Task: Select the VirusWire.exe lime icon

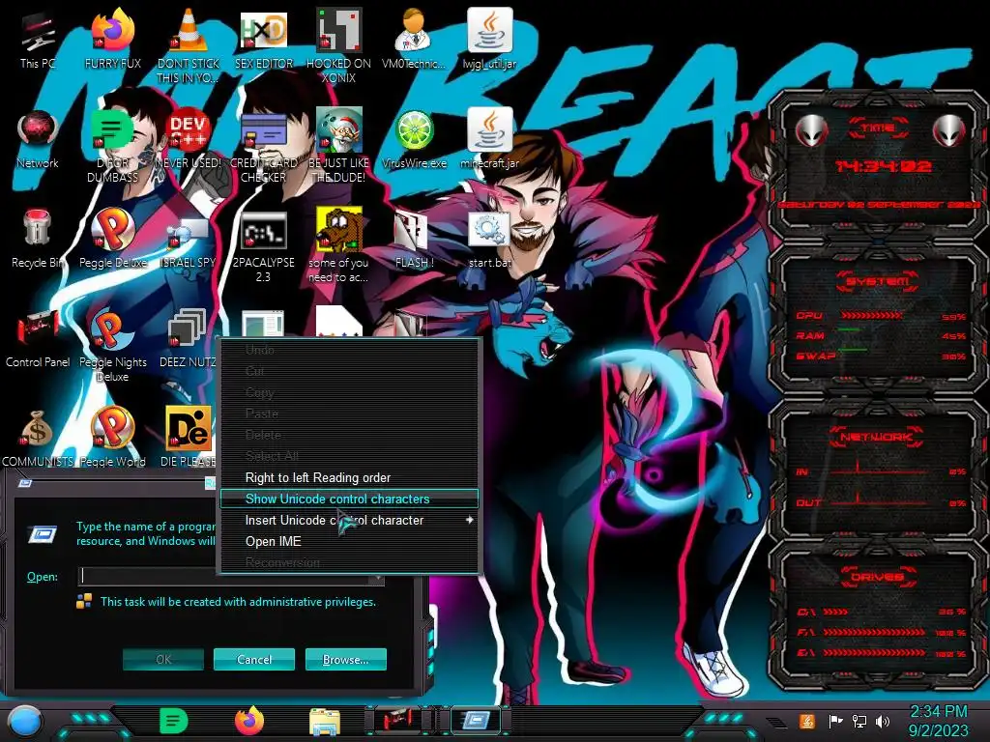Action: tap(414, 140)
